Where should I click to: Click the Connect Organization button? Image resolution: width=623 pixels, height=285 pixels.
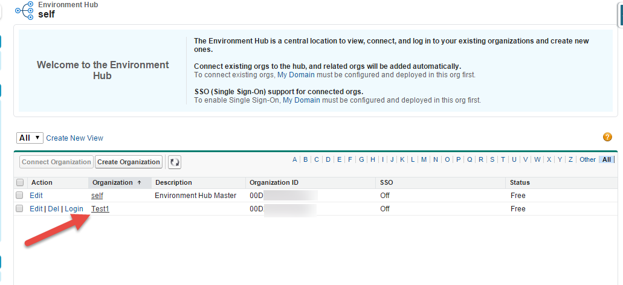pyautogui.click(x=57, y=162)
